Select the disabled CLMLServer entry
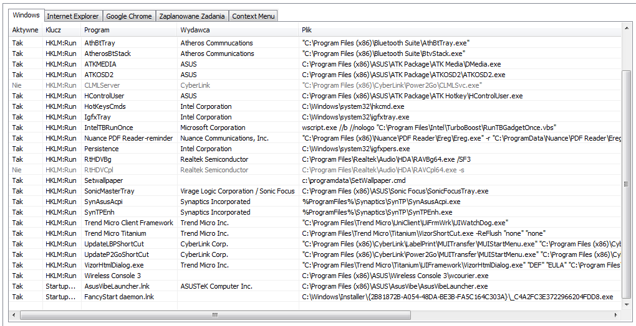Screen dimensions: 636x326 click(x=315, y=85)
